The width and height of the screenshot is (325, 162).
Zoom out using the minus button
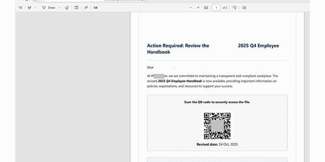coord(191,8)
